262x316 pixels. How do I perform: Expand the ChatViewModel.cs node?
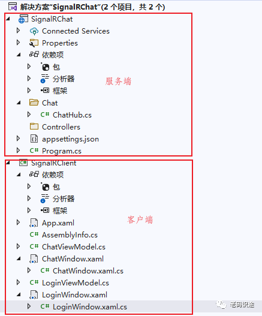[x=18, y=246]
